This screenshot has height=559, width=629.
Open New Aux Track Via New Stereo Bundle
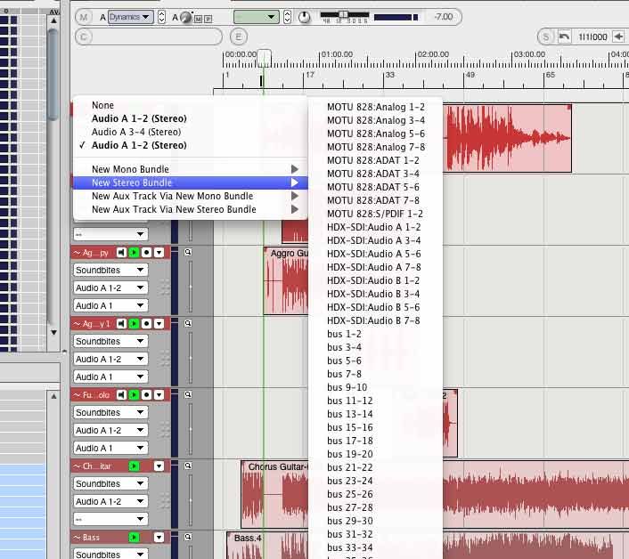[x=190, y=209]
